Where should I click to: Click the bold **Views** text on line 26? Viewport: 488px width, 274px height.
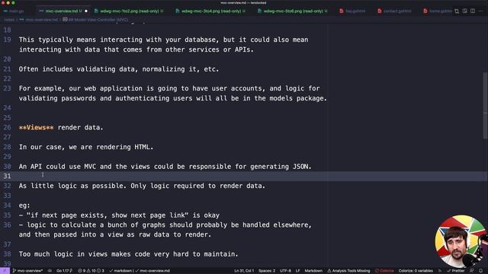point(36,127)
